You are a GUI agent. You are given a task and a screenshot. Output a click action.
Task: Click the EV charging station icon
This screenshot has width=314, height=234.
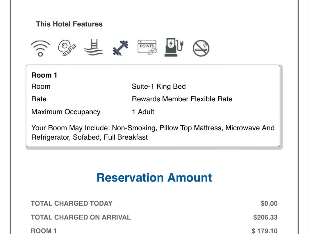pyautogui.click(x=174, y=47)
